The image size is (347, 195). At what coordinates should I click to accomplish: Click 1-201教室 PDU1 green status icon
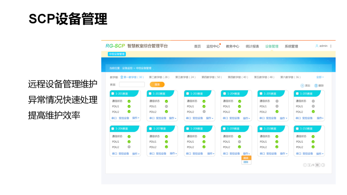coord(129,106)
